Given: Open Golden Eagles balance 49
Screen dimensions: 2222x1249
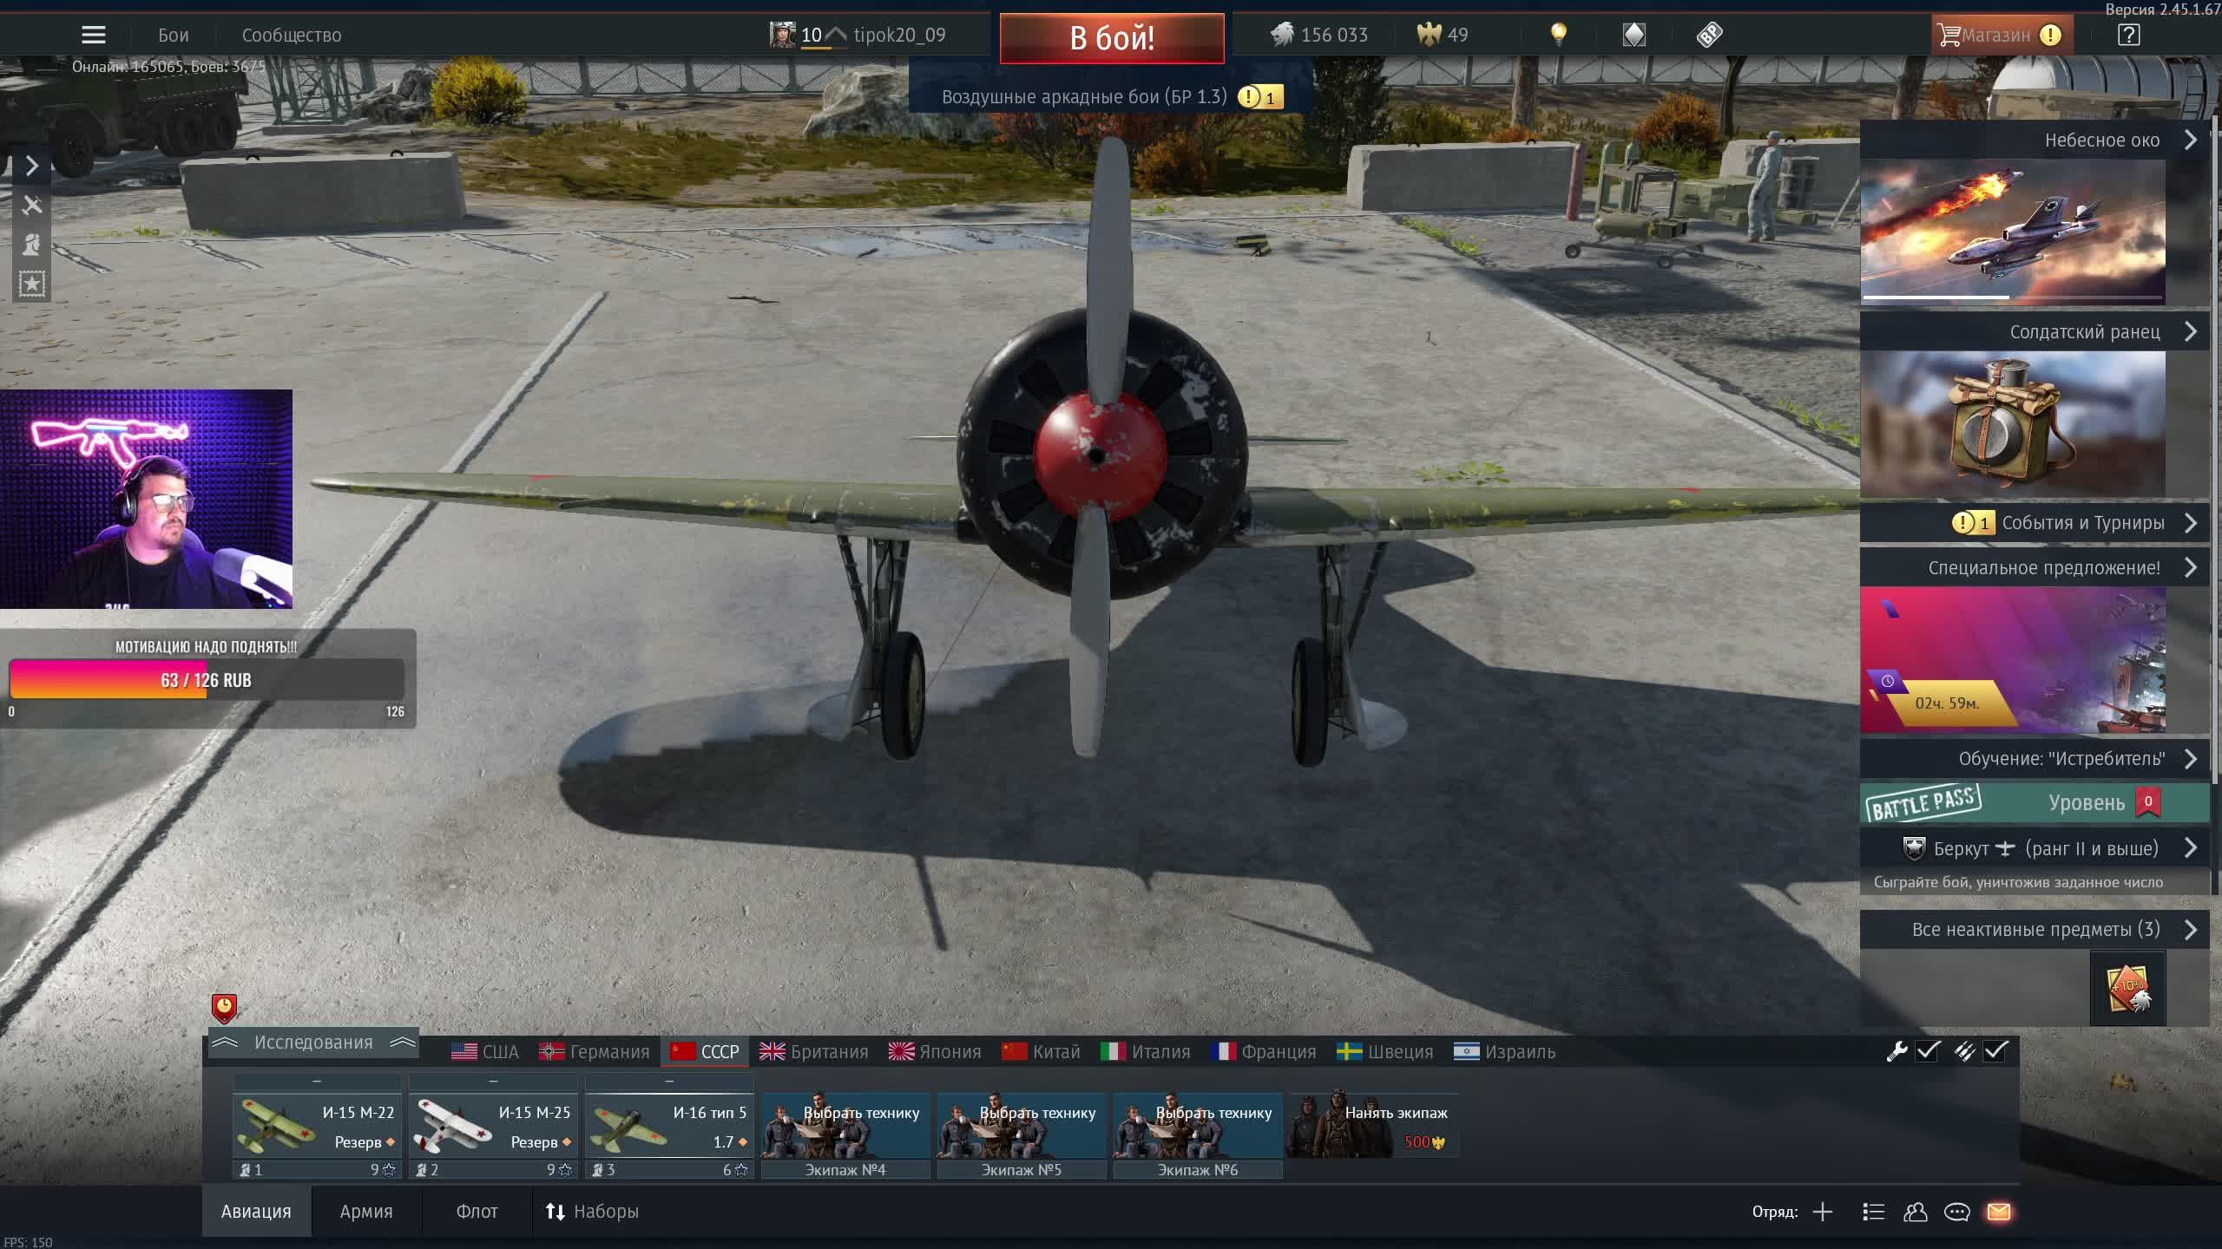Looking at the screenshot, I should pyautogui.click(x=1443, y=35).
